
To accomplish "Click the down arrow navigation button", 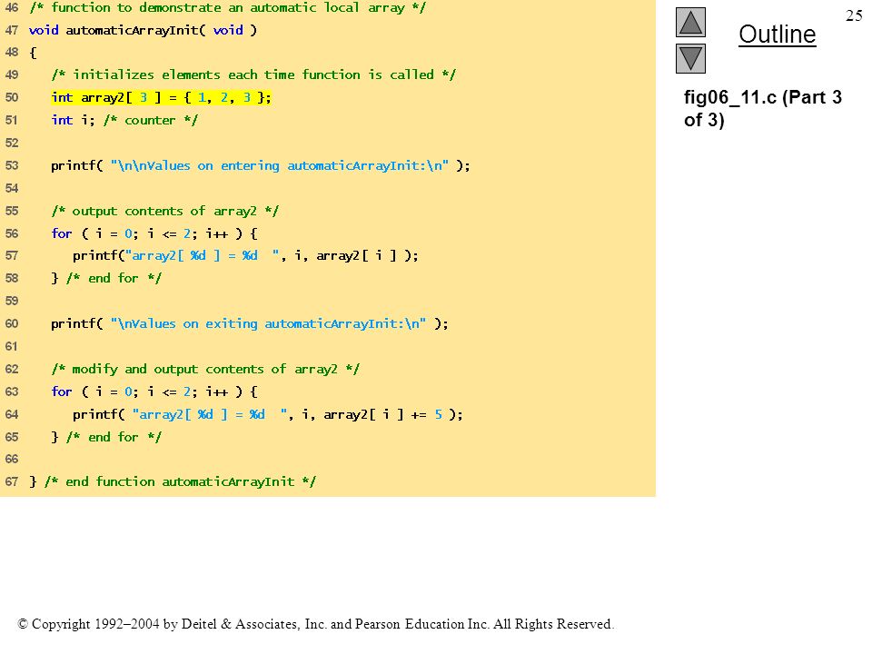I will click(690, 58).
